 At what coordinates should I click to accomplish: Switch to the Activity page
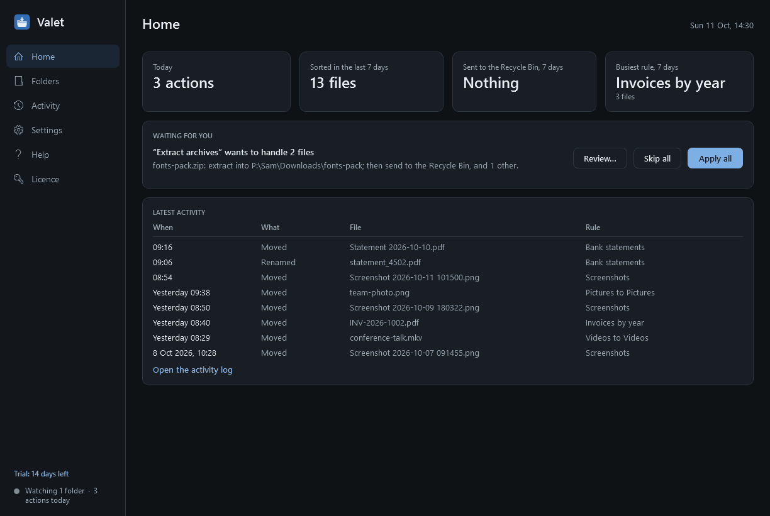63,106
